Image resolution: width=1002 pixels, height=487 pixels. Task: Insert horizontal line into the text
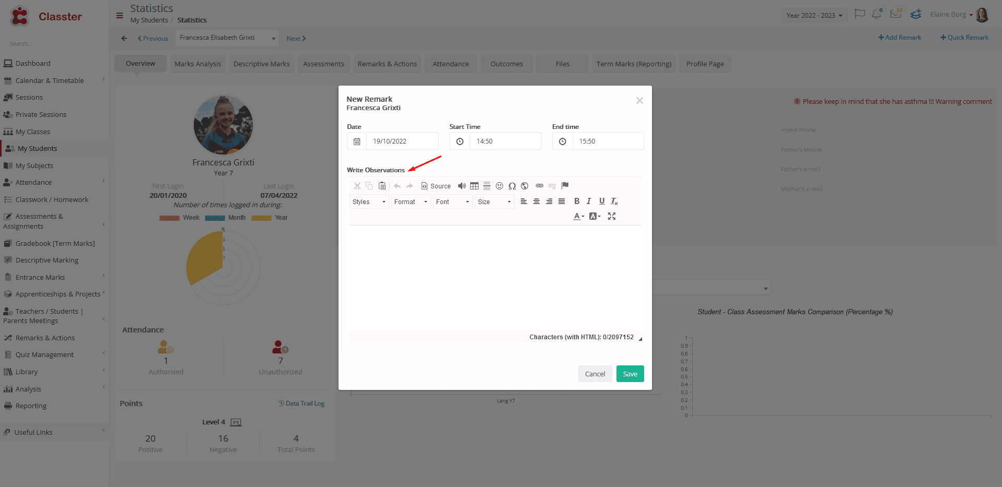click(x=487, y=186)
